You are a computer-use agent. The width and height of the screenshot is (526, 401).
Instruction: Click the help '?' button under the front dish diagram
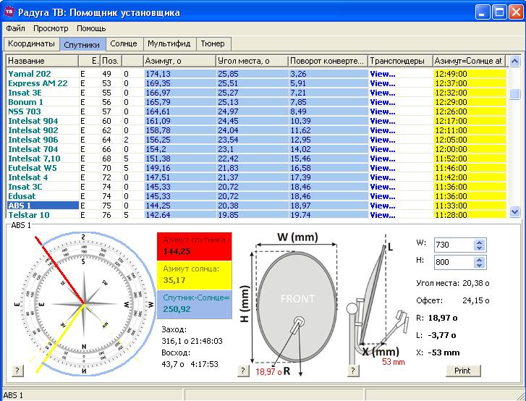tap(243, 371)
